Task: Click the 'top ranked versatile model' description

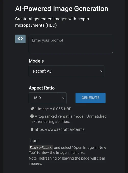Action: point(68,119)
